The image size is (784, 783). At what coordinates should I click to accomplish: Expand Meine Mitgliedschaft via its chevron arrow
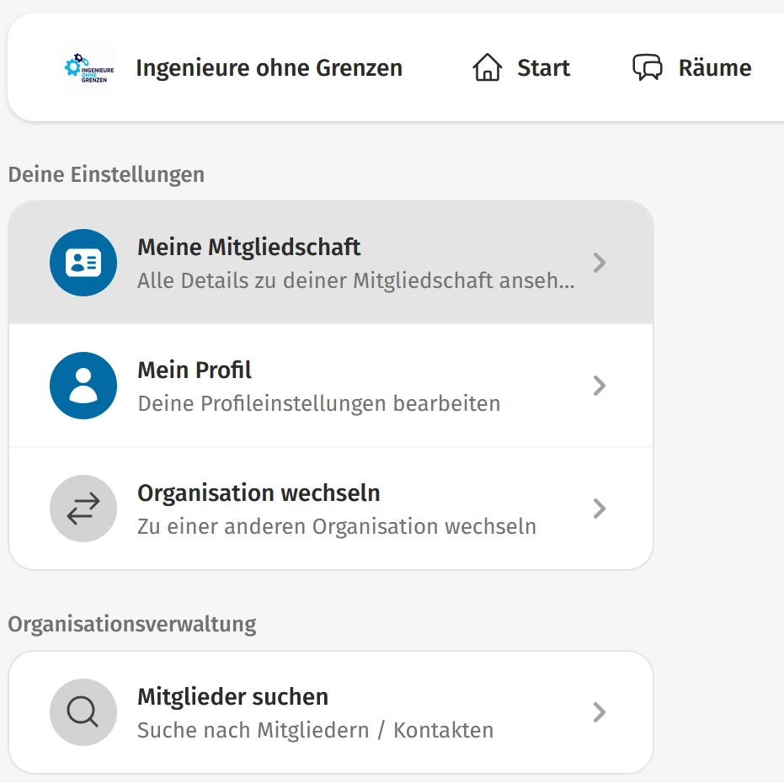point(600,263)
